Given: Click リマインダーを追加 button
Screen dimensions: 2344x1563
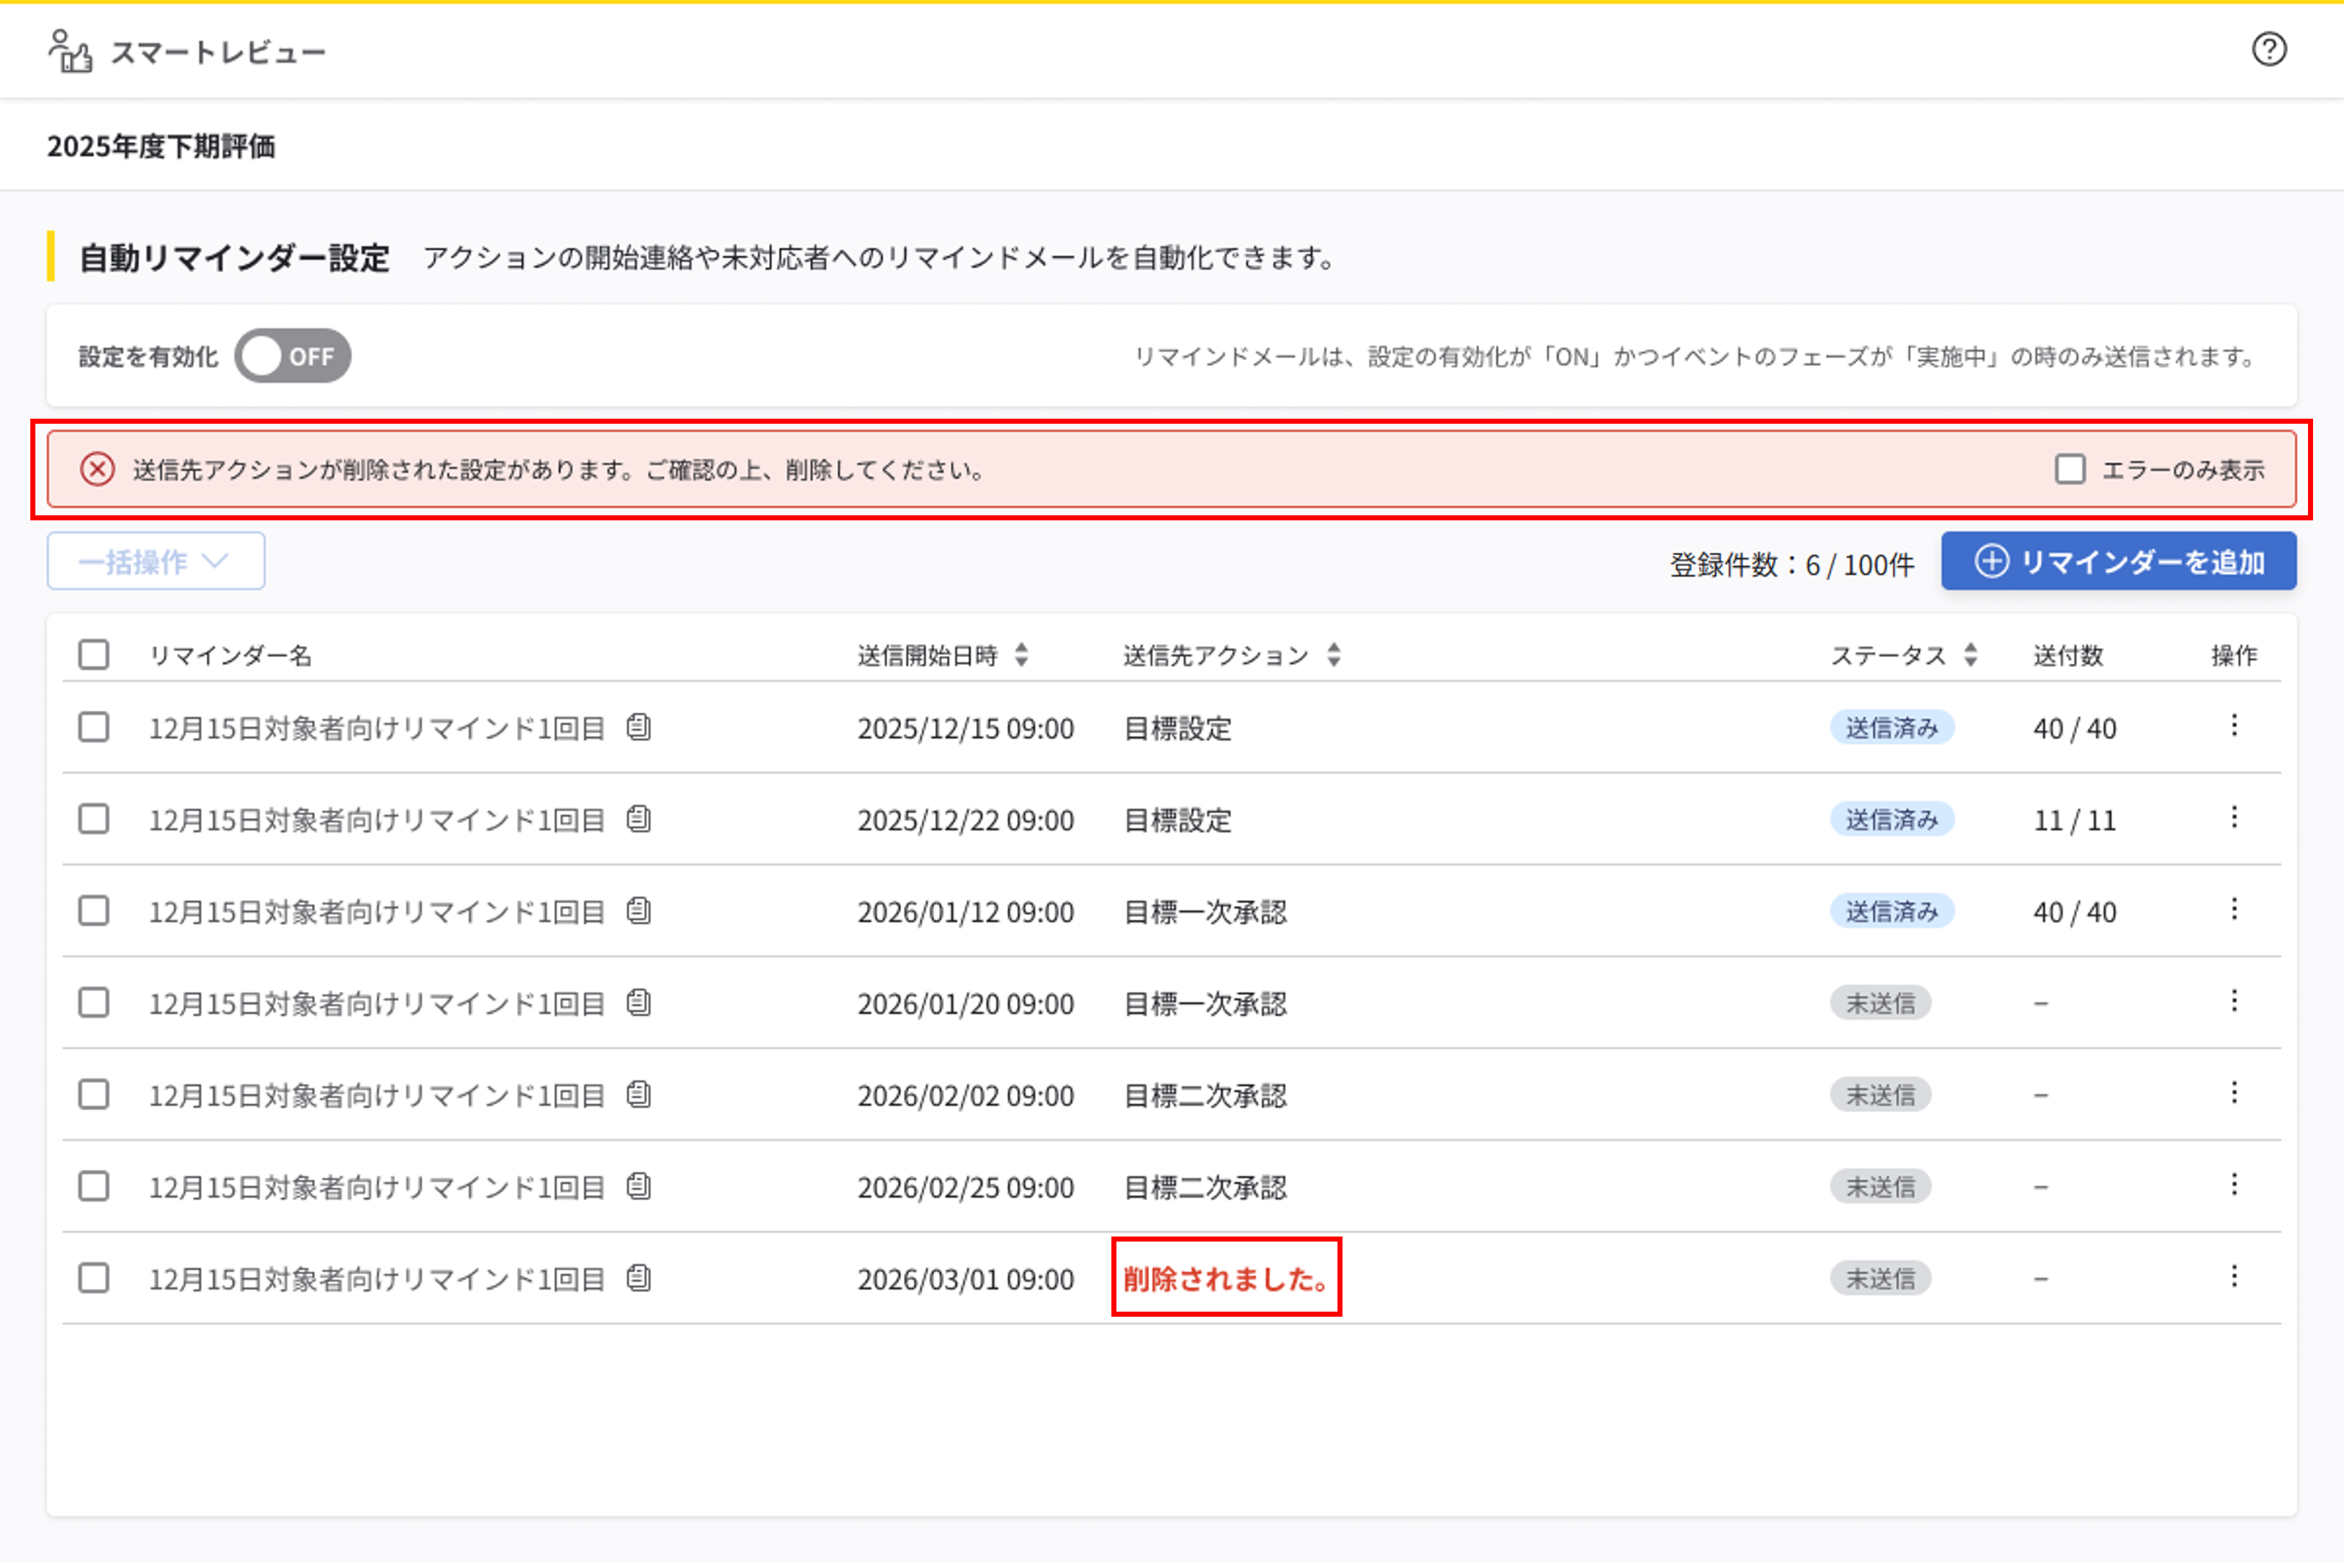Looking at the screenshot, I should click(2119, 561).
